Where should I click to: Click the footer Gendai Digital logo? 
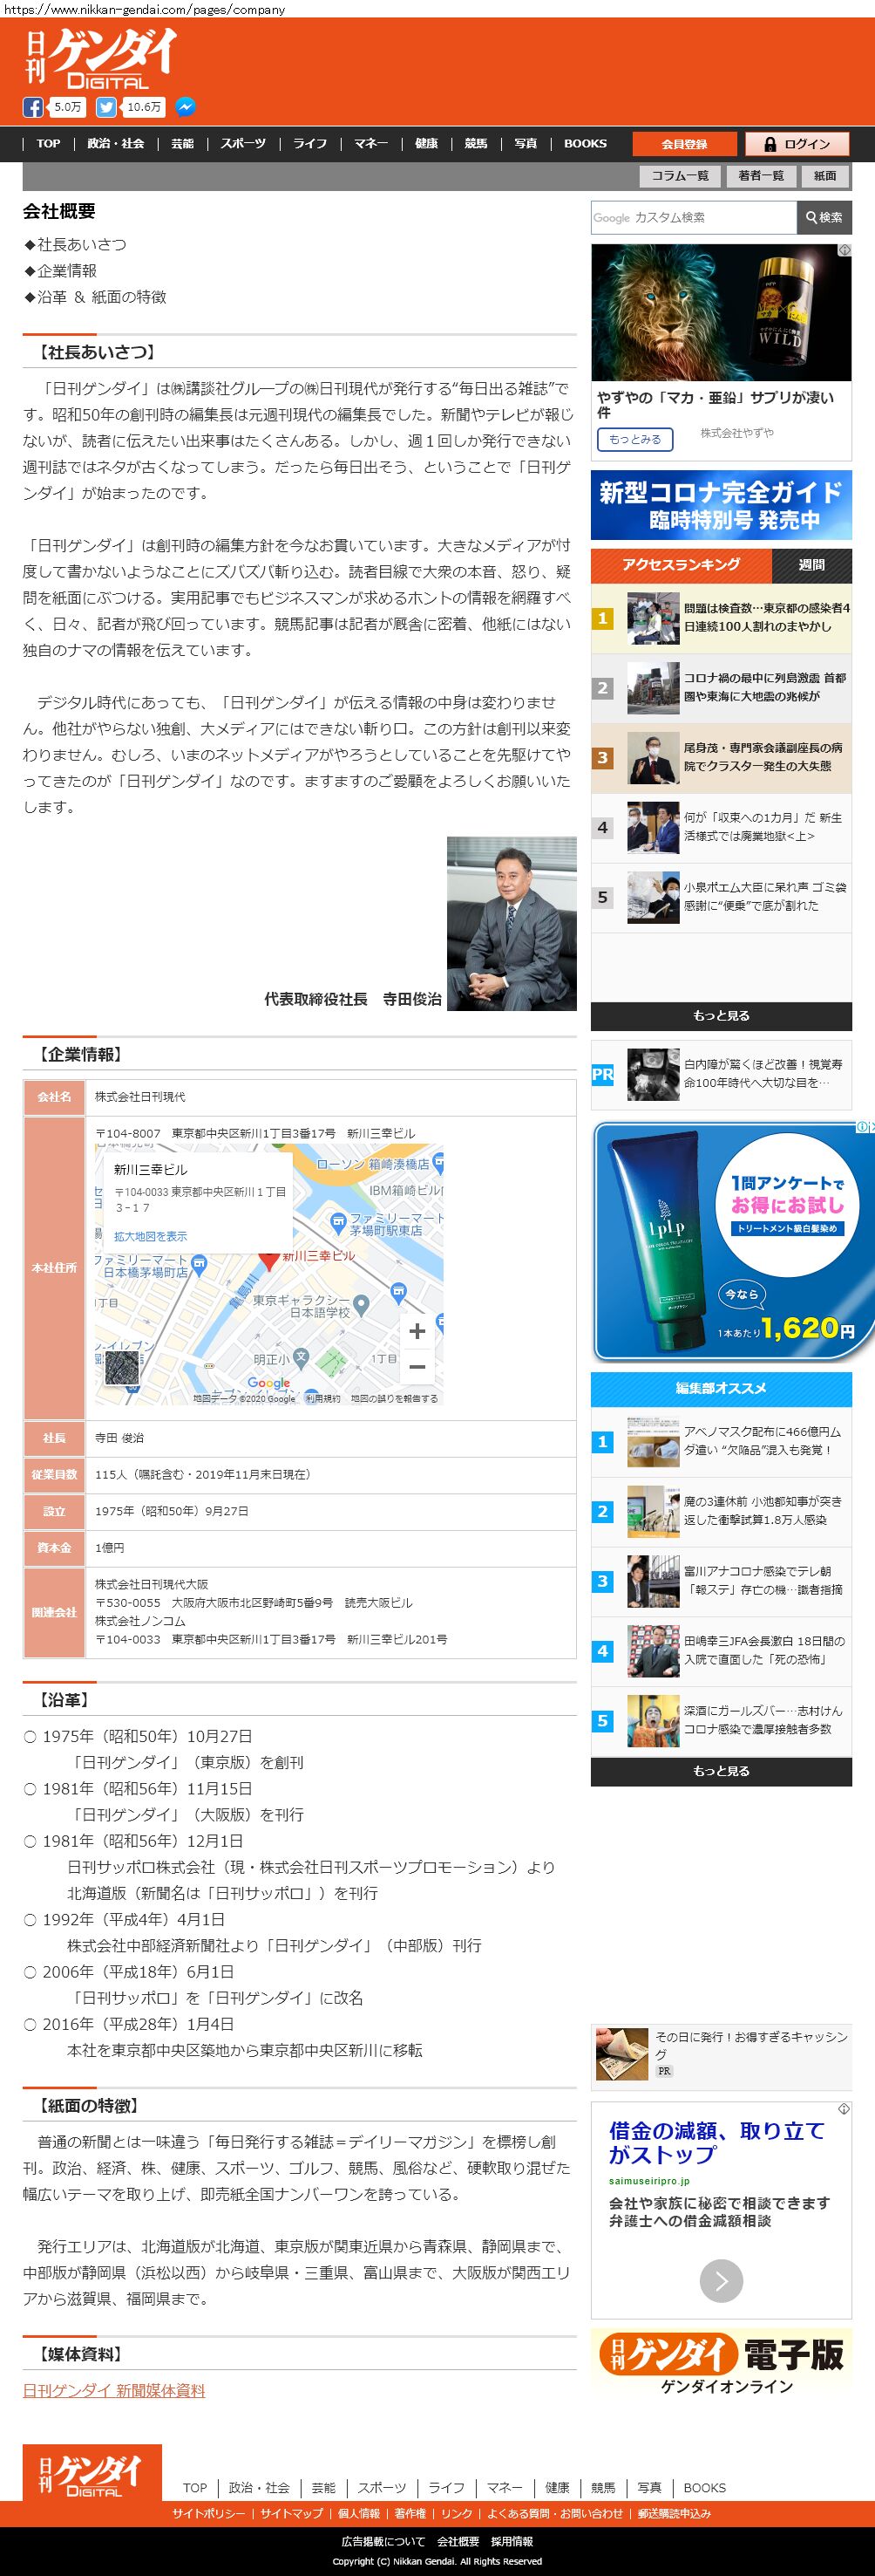point(92,2473)
